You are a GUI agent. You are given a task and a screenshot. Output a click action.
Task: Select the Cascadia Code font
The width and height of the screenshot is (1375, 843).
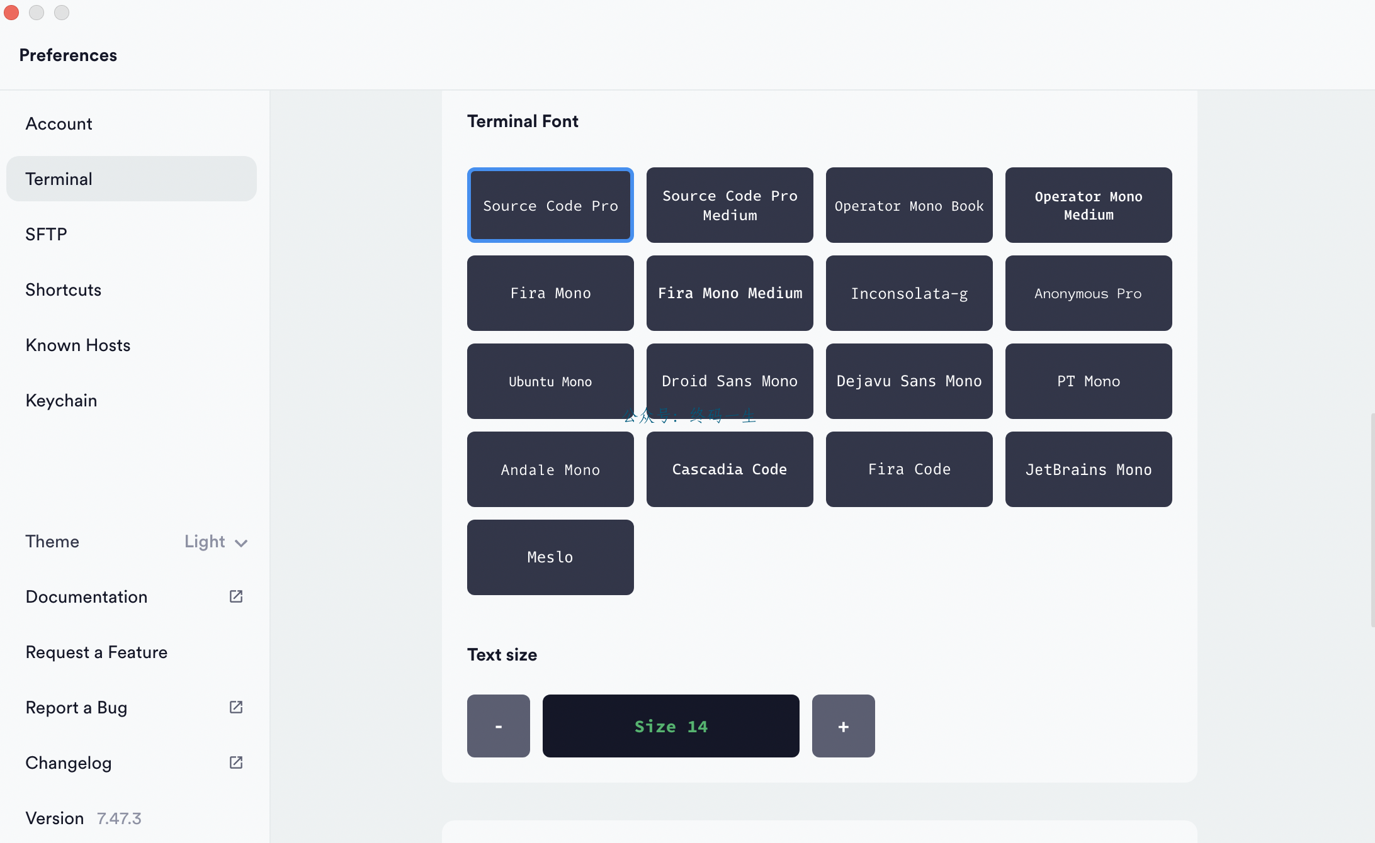tap(730, 469)
